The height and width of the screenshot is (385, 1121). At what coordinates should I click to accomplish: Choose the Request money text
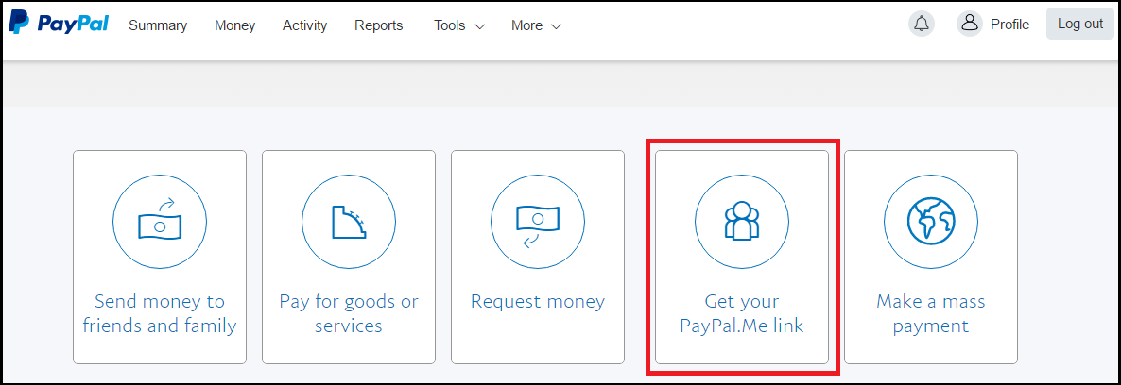538,301
